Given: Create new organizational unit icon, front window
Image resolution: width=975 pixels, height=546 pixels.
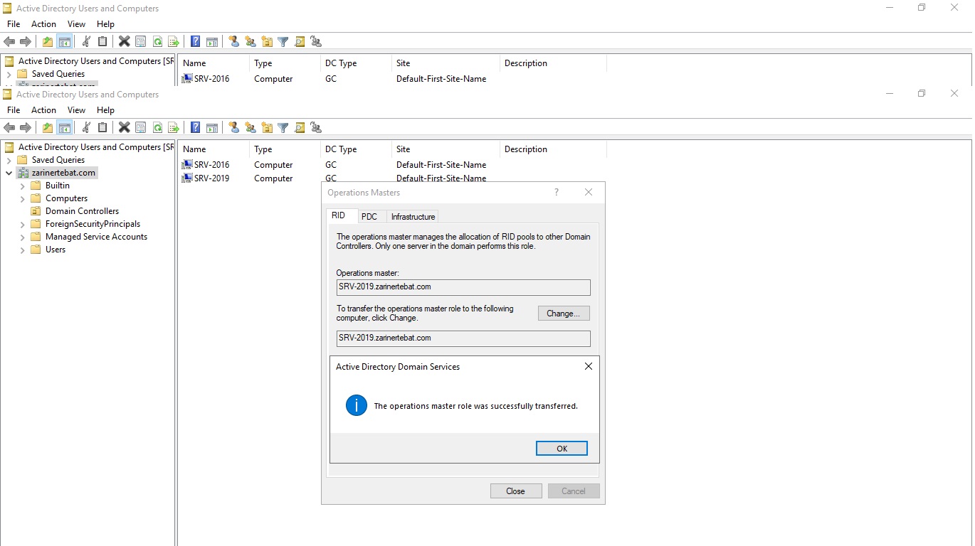Looking at the screenshot, I should (x=267, y=128).
